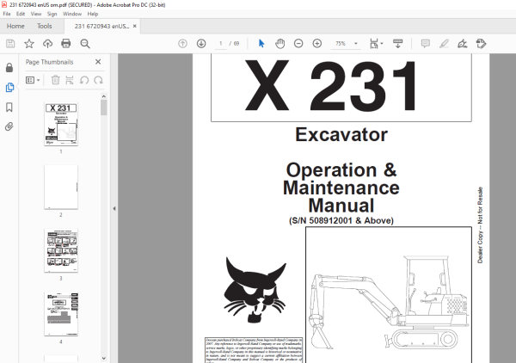Add bookmark star icon in toolbar
The image size is (516, 363).
29,44
